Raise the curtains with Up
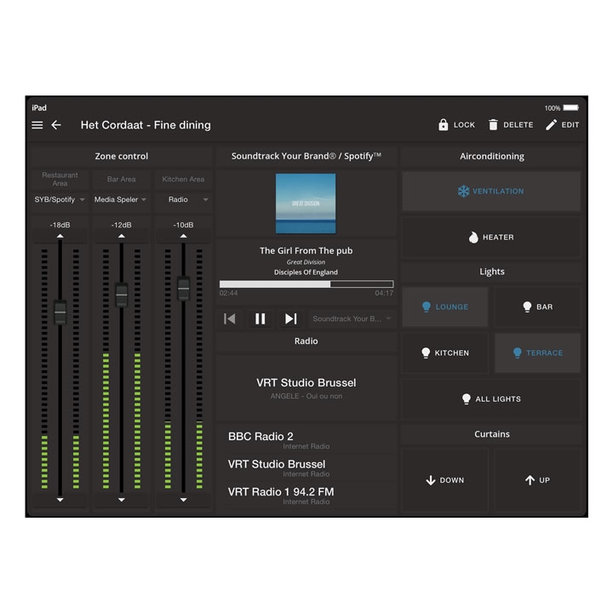613x613 pixels. tap(537, 480)
